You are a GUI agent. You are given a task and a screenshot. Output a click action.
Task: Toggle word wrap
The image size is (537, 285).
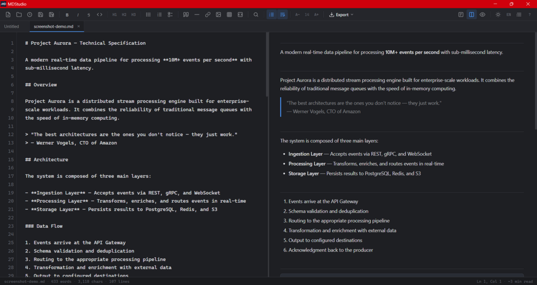[283, 15]
